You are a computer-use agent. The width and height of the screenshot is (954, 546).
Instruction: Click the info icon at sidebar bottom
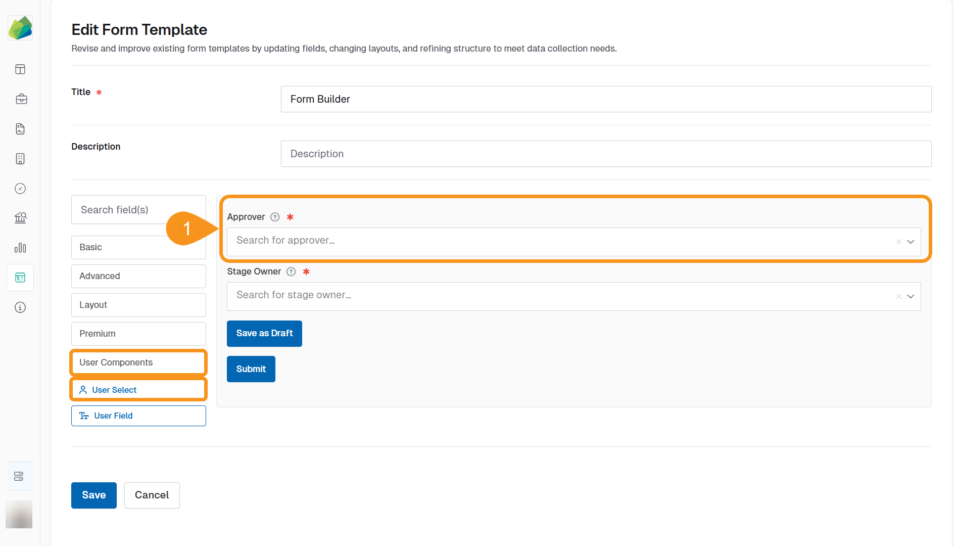(20, 307)
